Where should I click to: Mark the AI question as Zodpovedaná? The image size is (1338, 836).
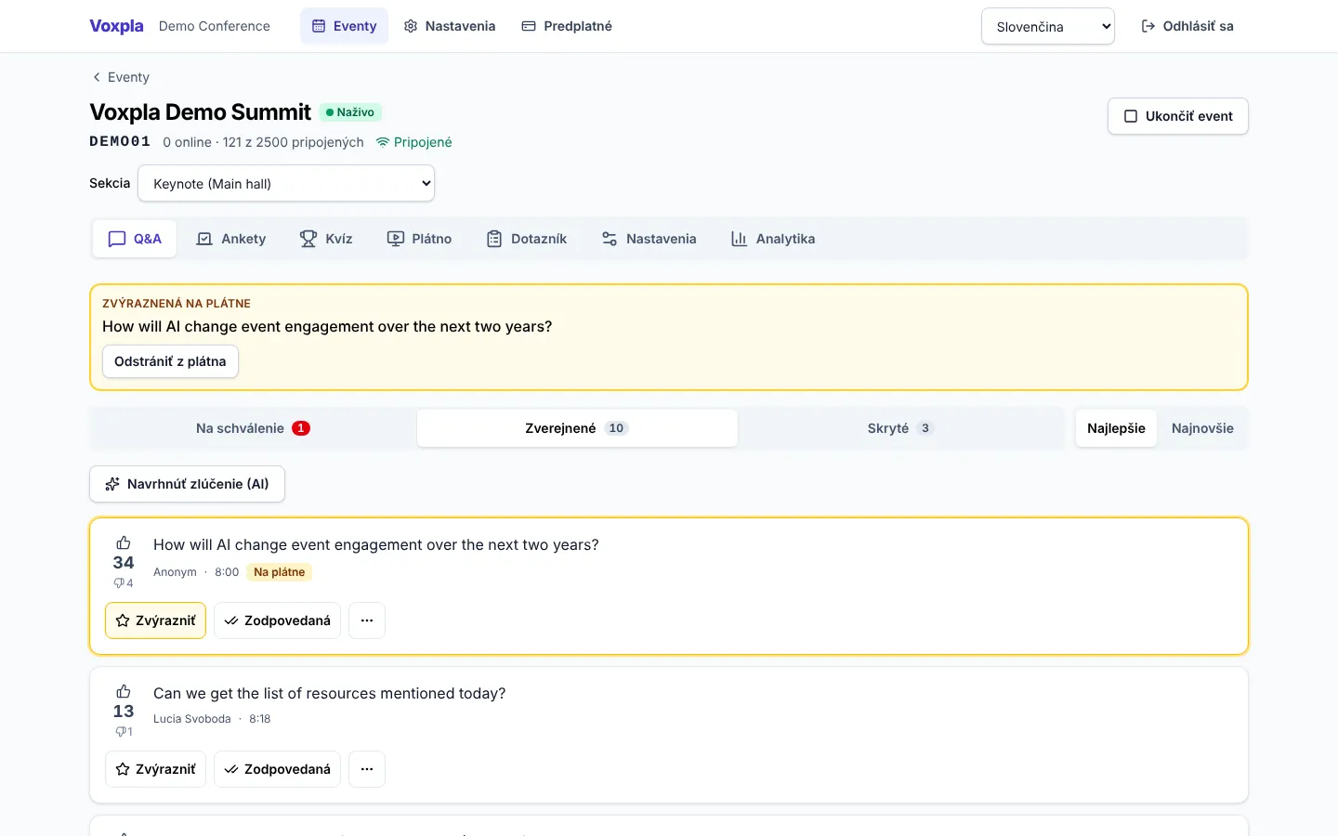277,620
